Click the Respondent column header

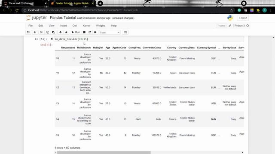point(68,47)
